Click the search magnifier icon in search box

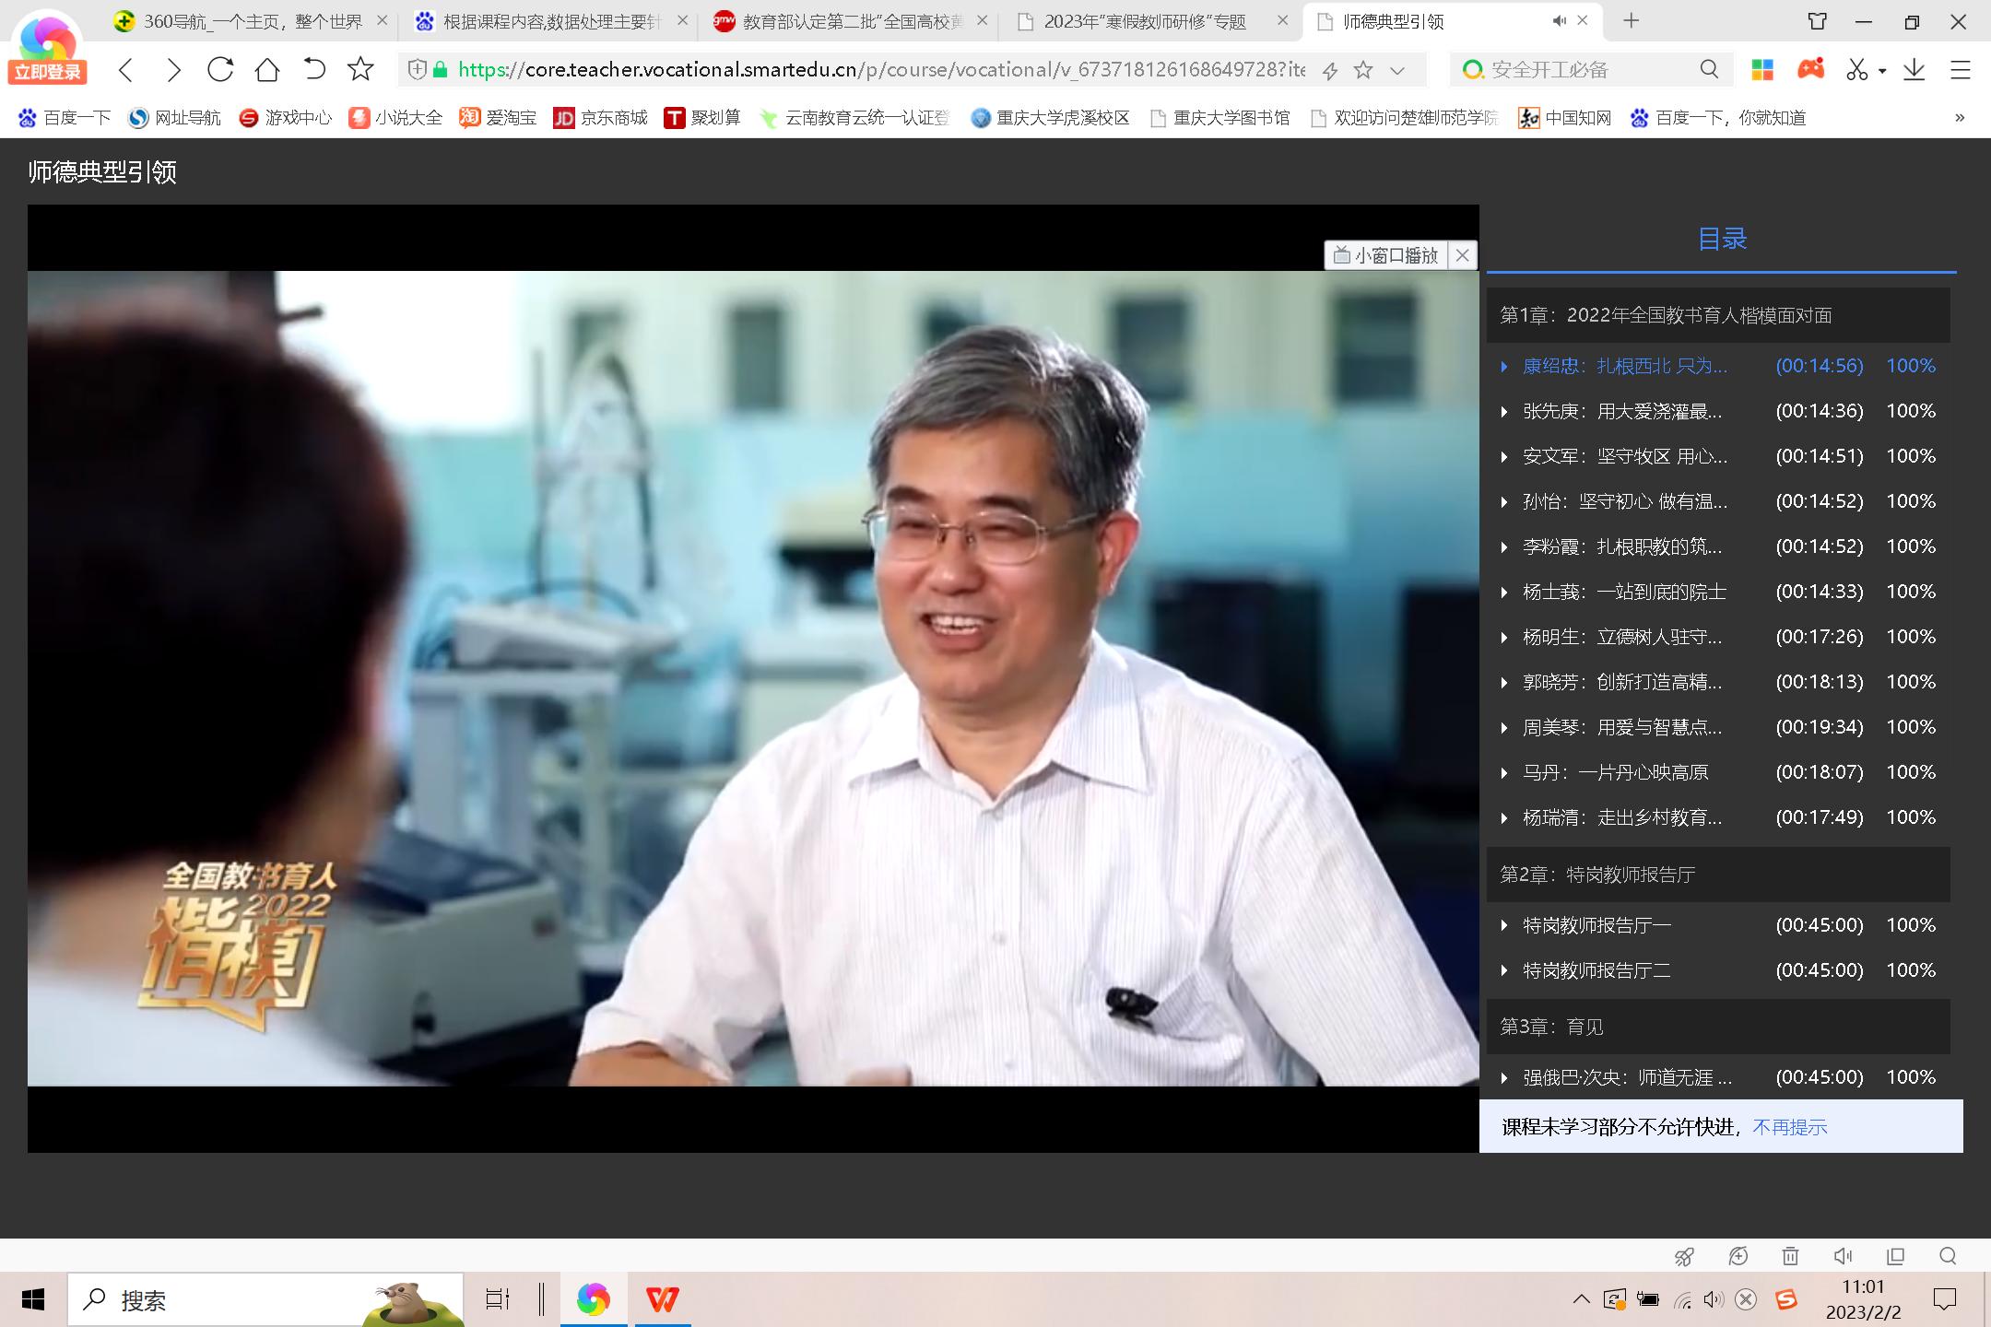click(x=1709, y=69)
